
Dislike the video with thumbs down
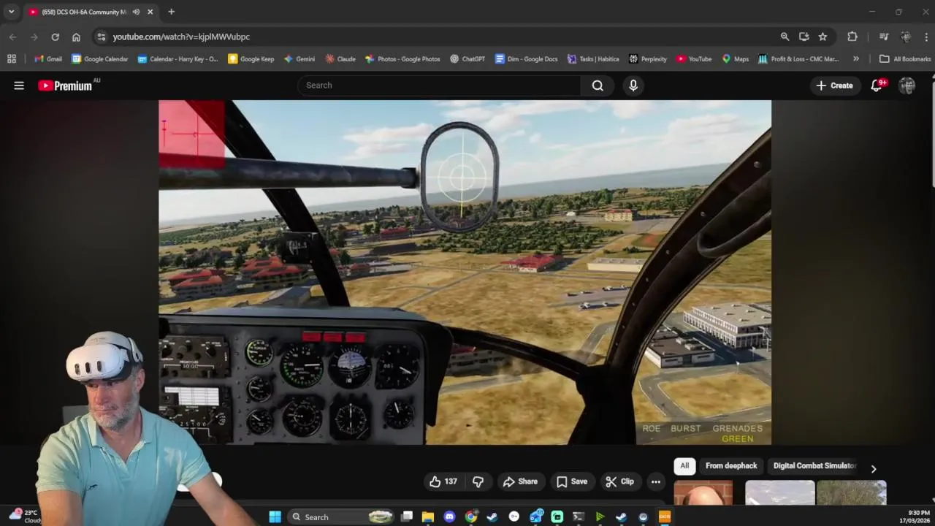point(478,481)
